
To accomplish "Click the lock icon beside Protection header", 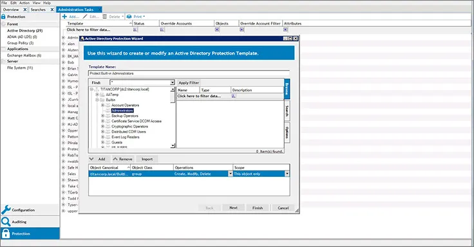I will pos(3,17).
